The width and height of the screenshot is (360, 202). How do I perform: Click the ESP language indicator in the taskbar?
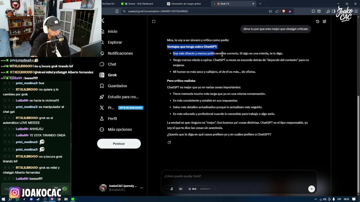[339, 199]
